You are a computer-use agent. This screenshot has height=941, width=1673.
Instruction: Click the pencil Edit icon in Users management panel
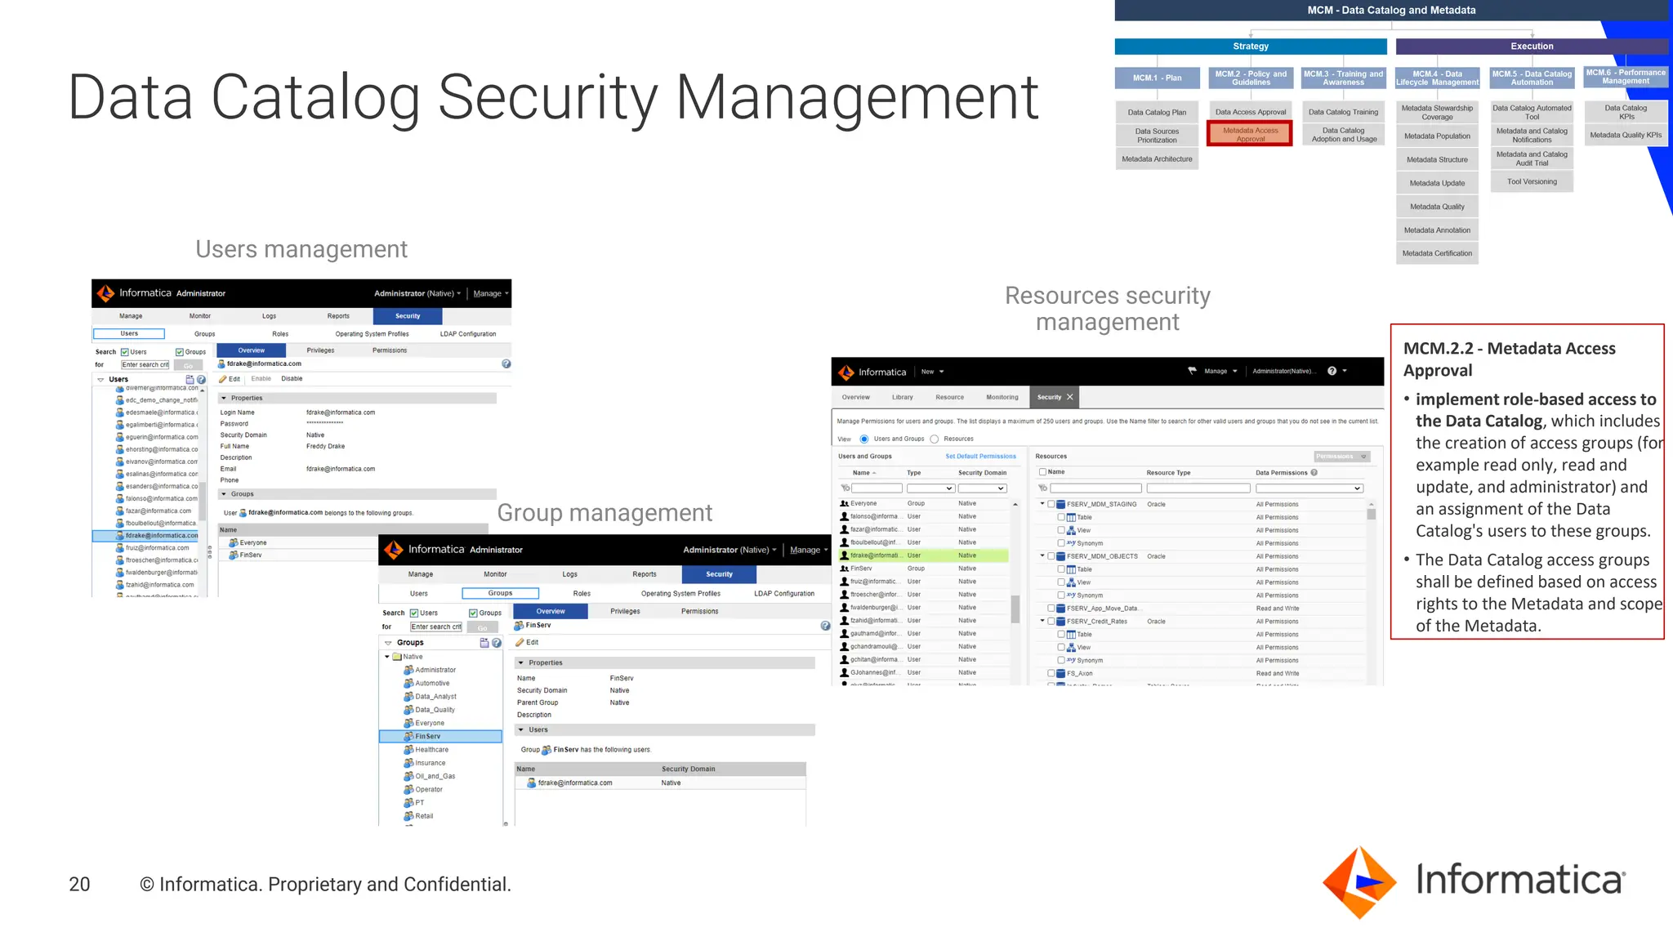click(x=223, y=379)
